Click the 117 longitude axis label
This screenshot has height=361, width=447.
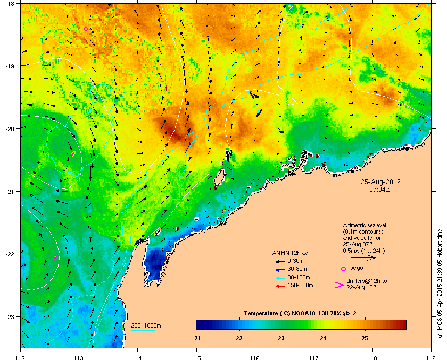[314, 358]
